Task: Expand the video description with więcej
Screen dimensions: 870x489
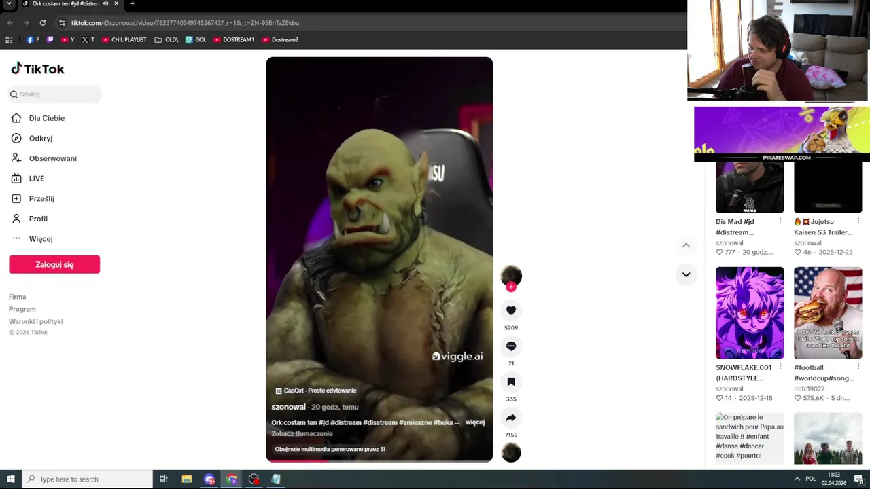Action: 475,422
